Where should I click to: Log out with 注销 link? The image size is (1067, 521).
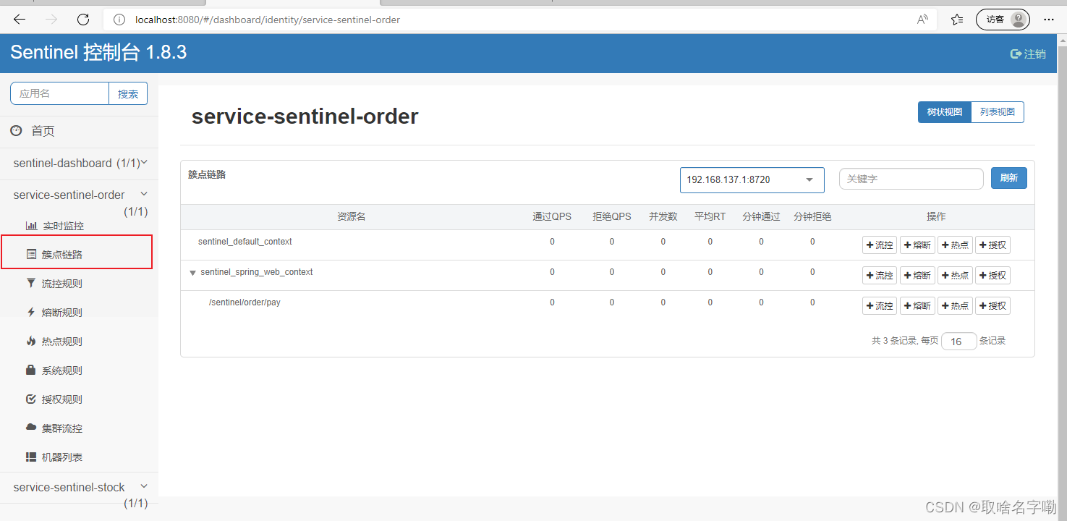(x=1028, y=54)
